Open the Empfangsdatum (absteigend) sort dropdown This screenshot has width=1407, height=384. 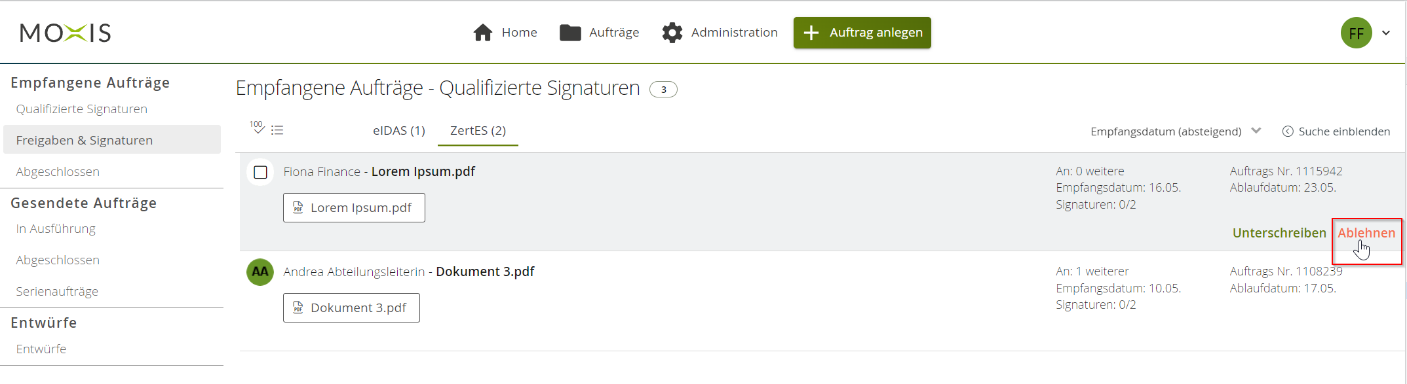pyautogui.click(x=1175, y=131)
